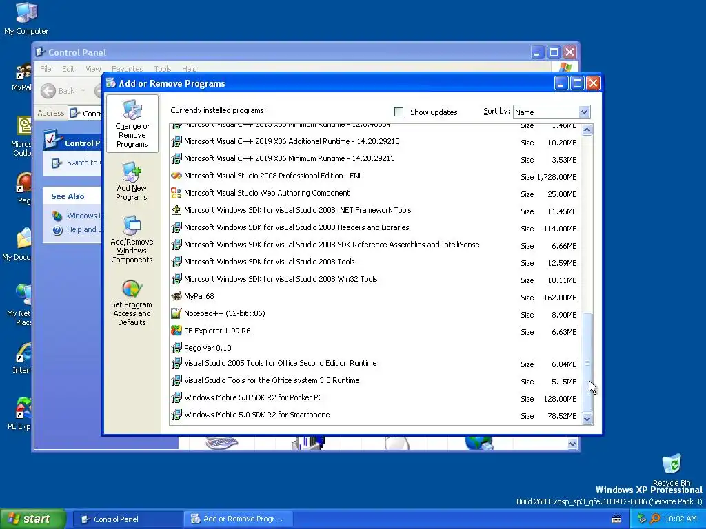Viewport: 706px width, 529px height.
Task: Open Add/Remove Windows Components
Action: coord(132,239)
